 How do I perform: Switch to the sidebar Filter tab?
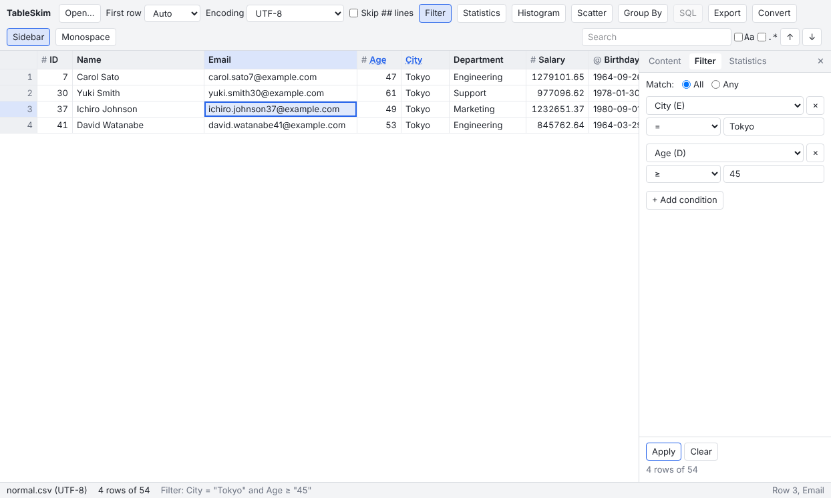(705, 61)
